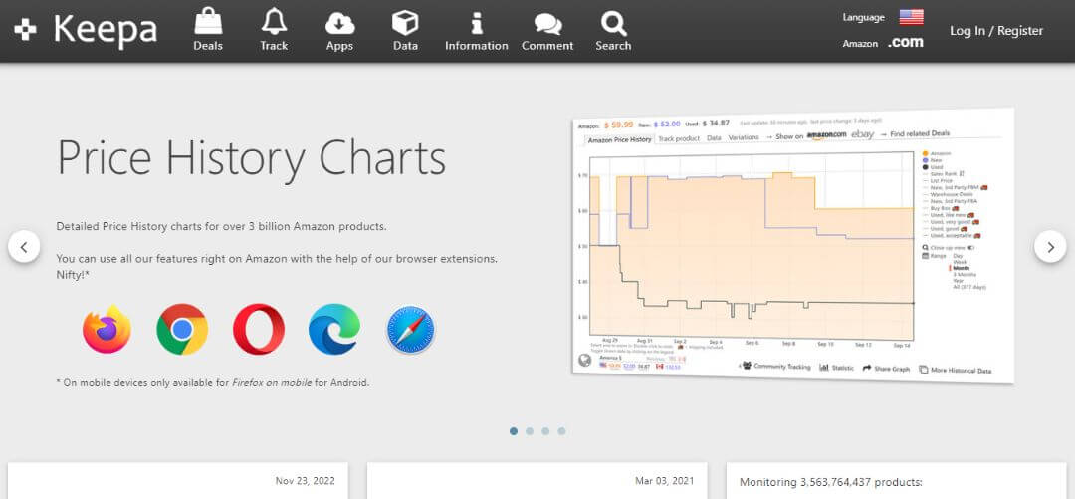Toggle the purple New legend swatch
This screenshot has width=1075, height=499.
tap(927, 160)
